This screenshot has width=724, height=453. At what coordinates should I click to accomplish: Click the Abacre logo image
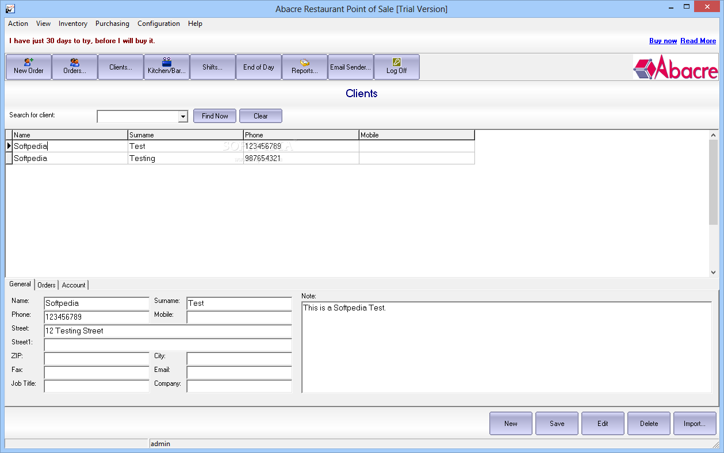click(676, 67)
